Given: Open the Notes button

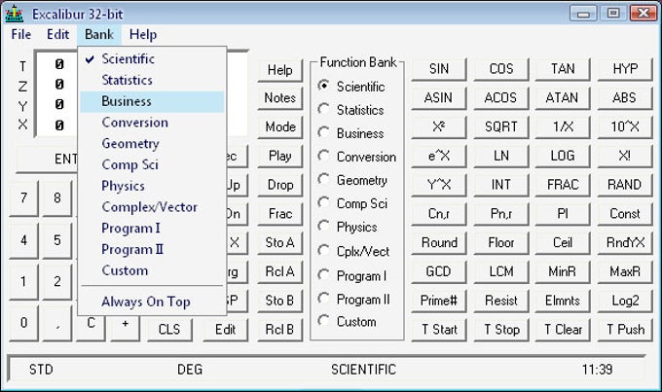Looking at the screenshot, I should tap(280, 98).
